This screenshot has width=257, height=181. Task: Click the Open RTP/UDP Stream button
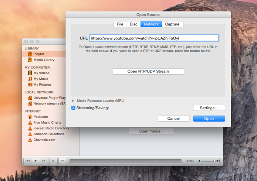[x=148, y=71]
